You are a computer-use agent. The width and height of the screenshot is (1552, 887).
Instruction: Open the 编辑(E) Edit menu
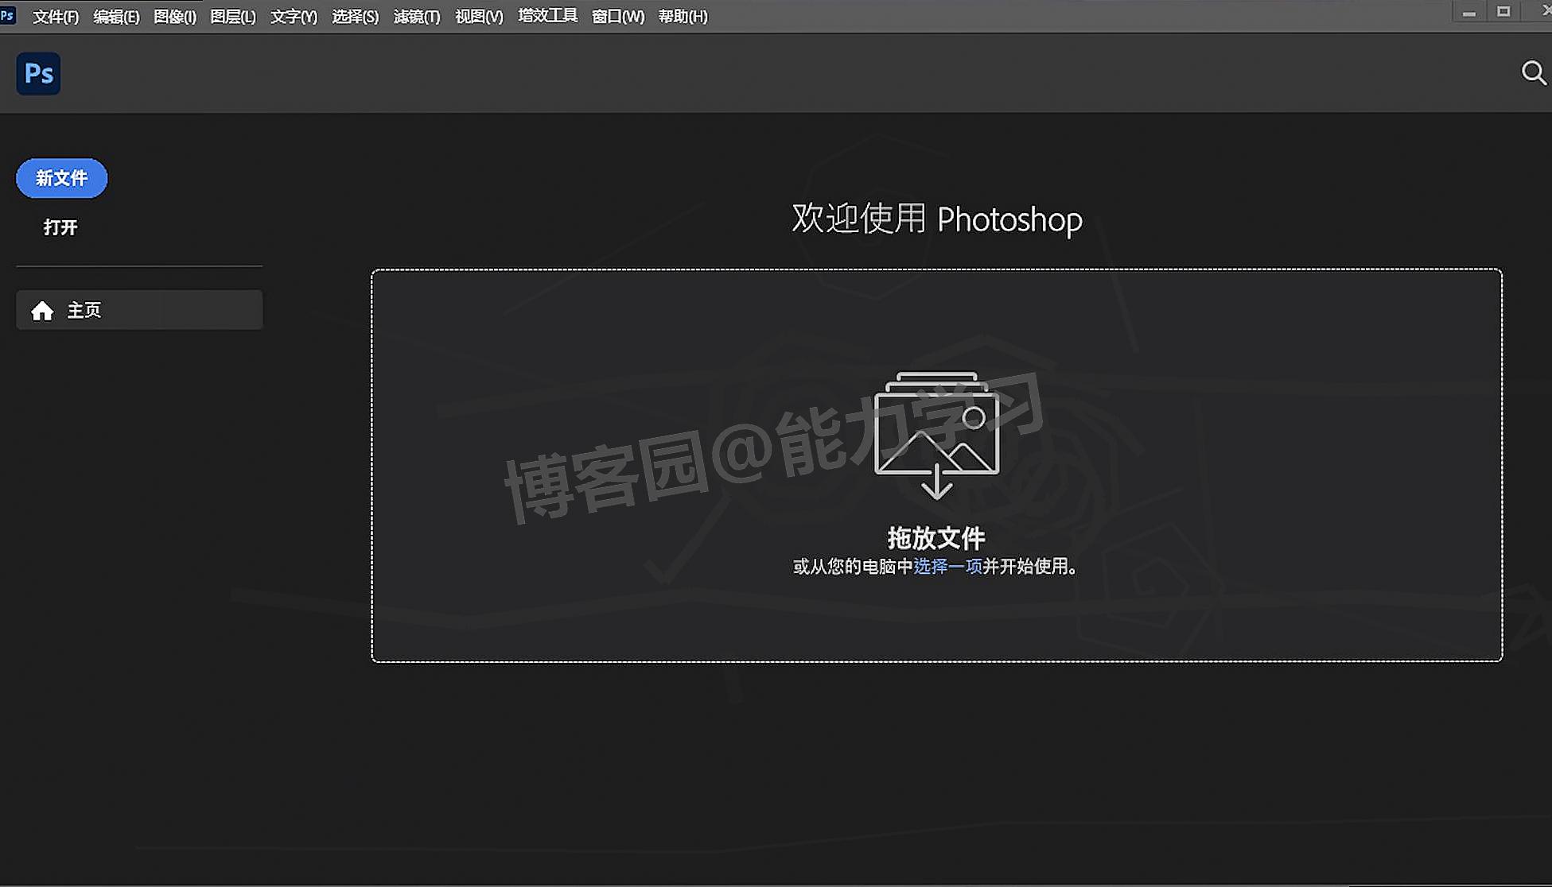[x=116, y=17]
